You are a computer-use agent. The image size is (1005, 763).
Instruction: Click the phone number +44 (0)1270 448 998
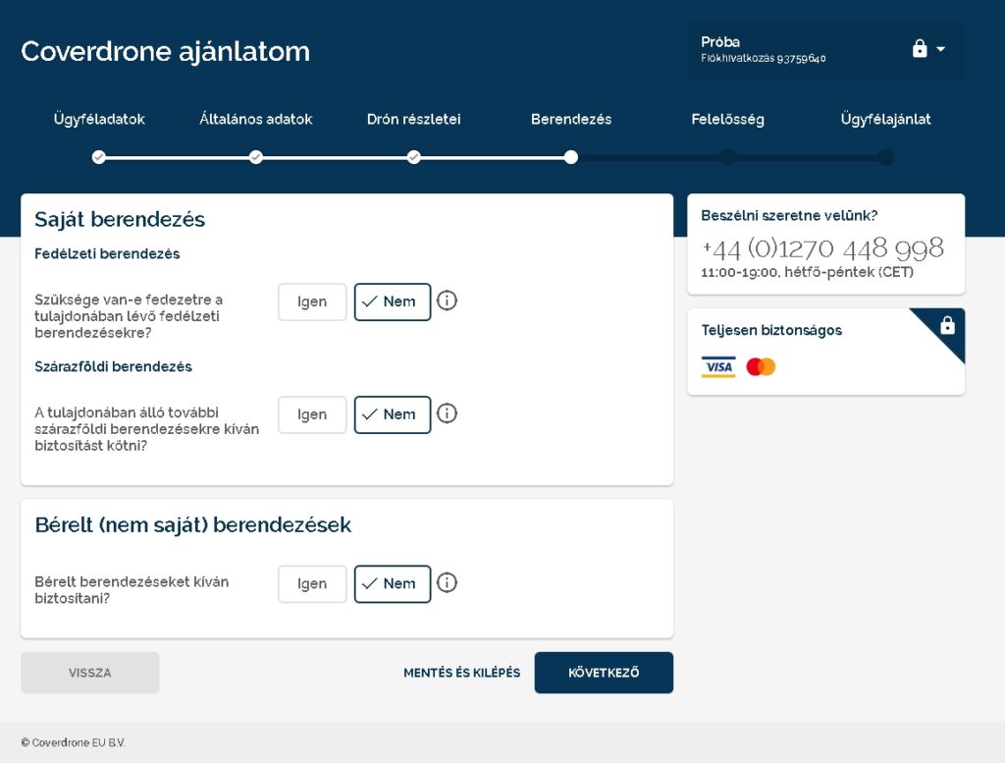(822, 247)
